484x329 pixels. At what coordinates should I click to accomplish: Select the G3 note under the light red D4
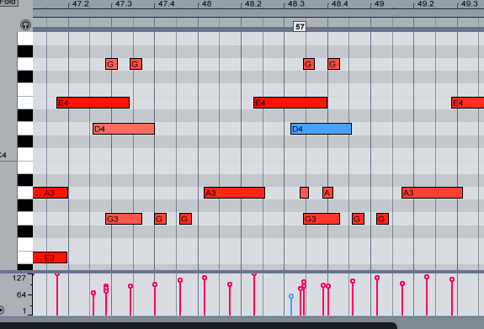(x=124, y=219)
